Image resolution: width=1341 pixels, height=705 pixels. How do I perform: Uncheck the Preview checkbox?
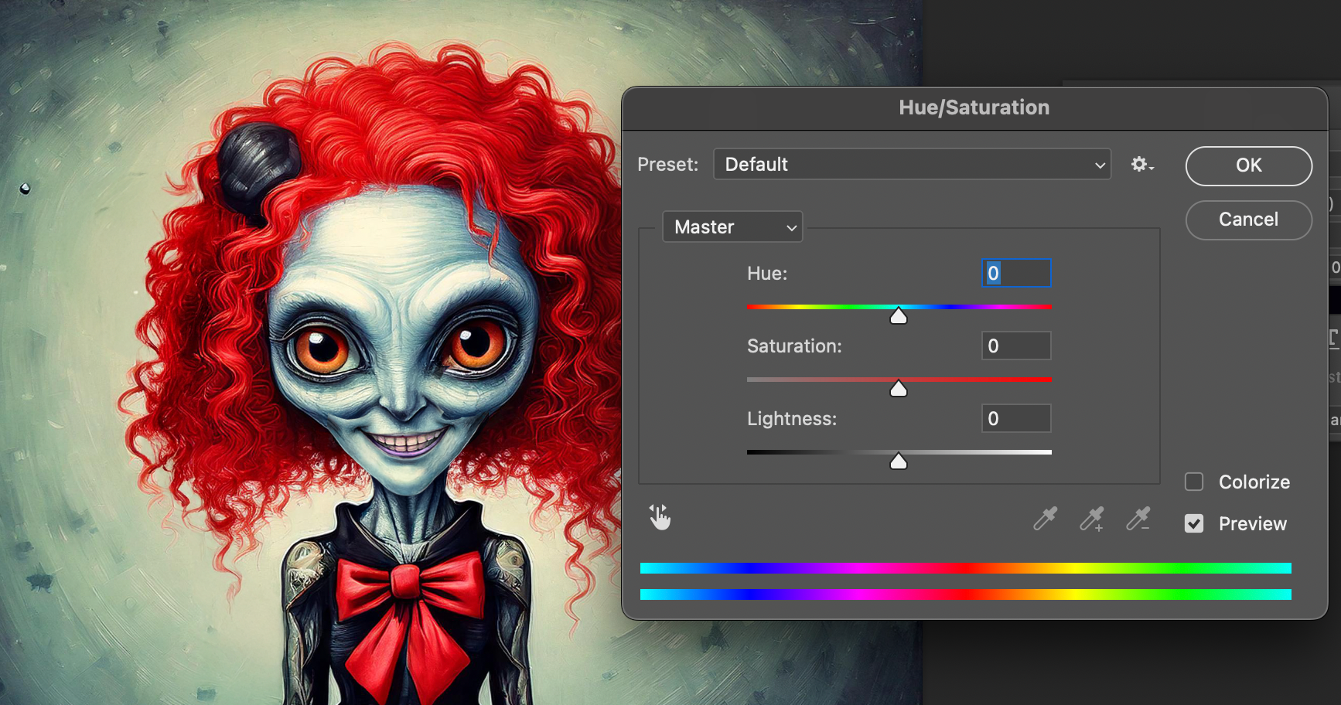(x=1194, y=523)
